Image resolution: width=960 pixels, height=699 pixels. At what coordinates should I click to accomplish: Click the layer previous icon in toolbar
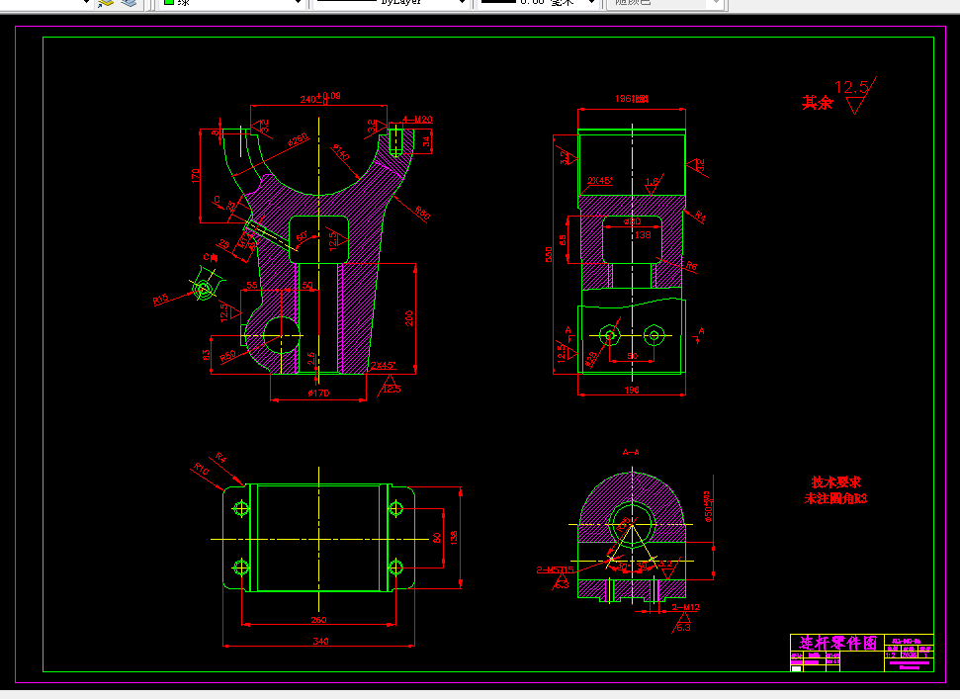point(106,2)
